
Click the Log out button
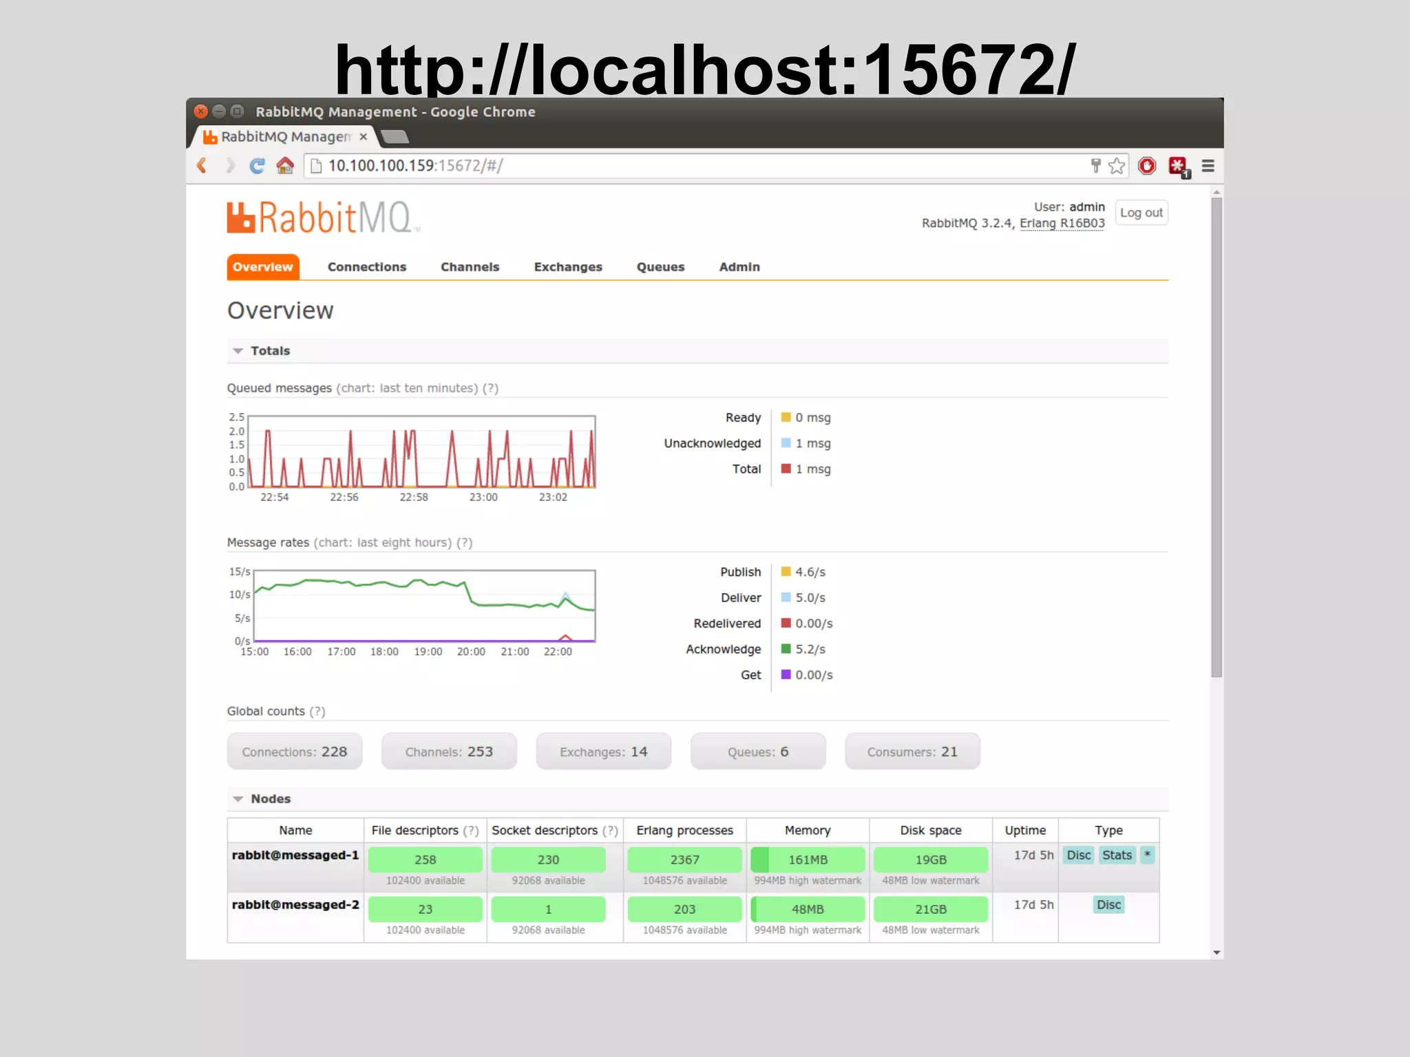(1141, 213)
